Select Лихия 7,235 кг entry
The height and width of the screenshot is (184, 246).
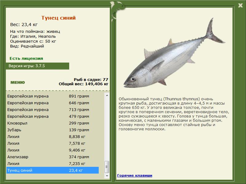pos(53,163)
